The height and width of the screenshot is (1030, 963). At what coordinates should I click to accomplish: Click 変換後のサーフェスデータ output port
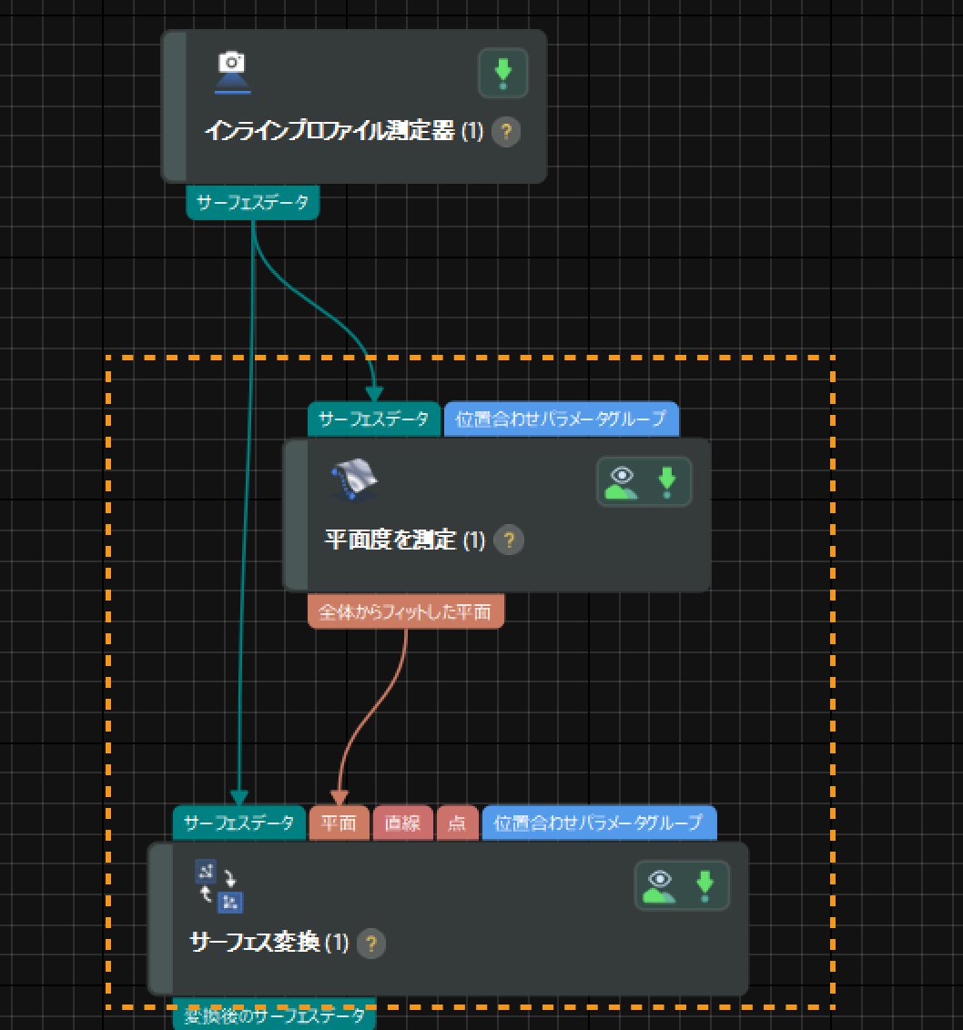(274, 1015)
